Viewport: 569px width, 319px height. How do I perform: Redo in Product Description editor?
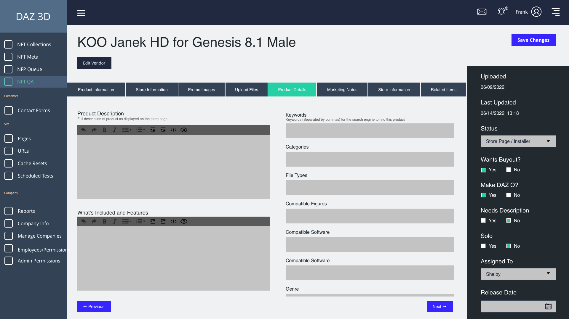coord(94,130)
